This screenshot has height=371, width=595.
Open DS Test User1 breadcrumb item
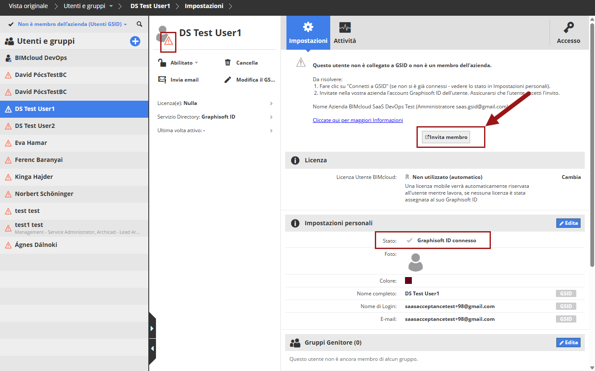[150, 6]
